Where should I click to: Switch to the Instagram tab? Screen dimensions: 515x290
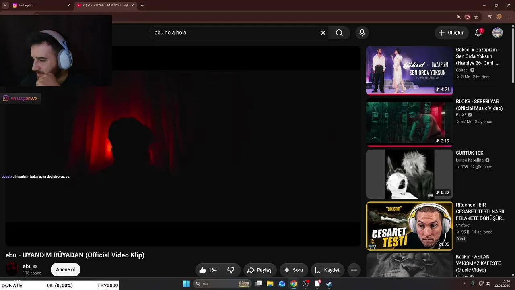click(42, 5)
